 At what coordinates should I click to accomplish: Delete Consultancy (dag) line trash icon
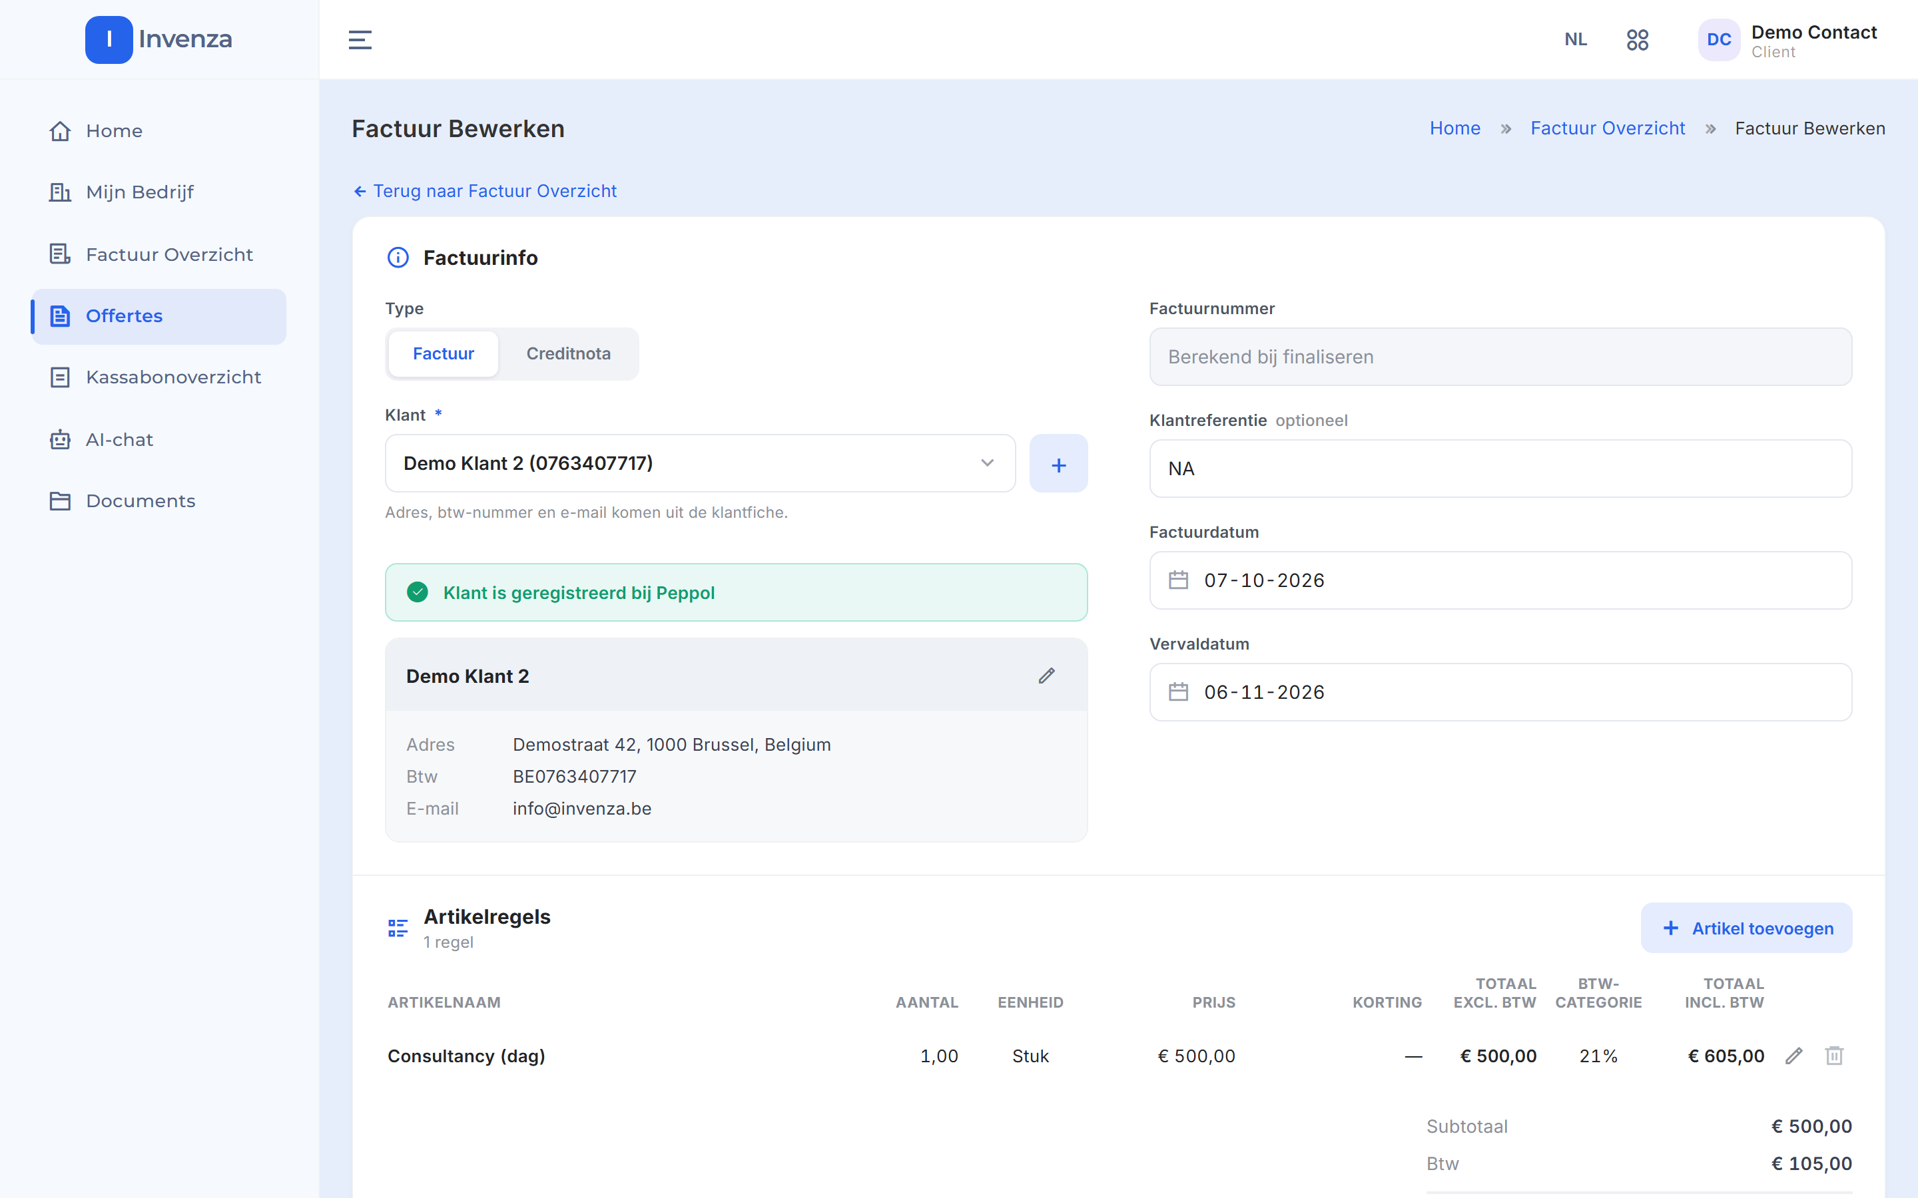[1834, 1056]
